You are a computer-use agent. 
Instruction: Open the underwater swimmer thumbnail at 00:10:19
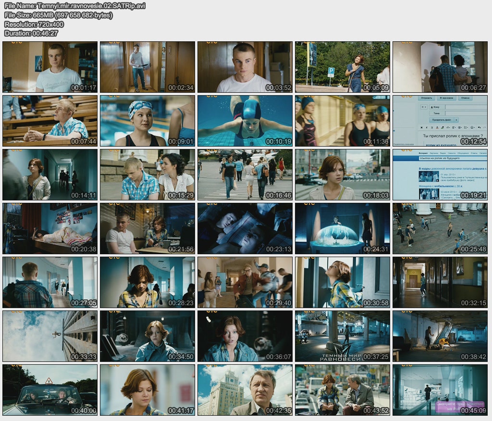point(245,121)
